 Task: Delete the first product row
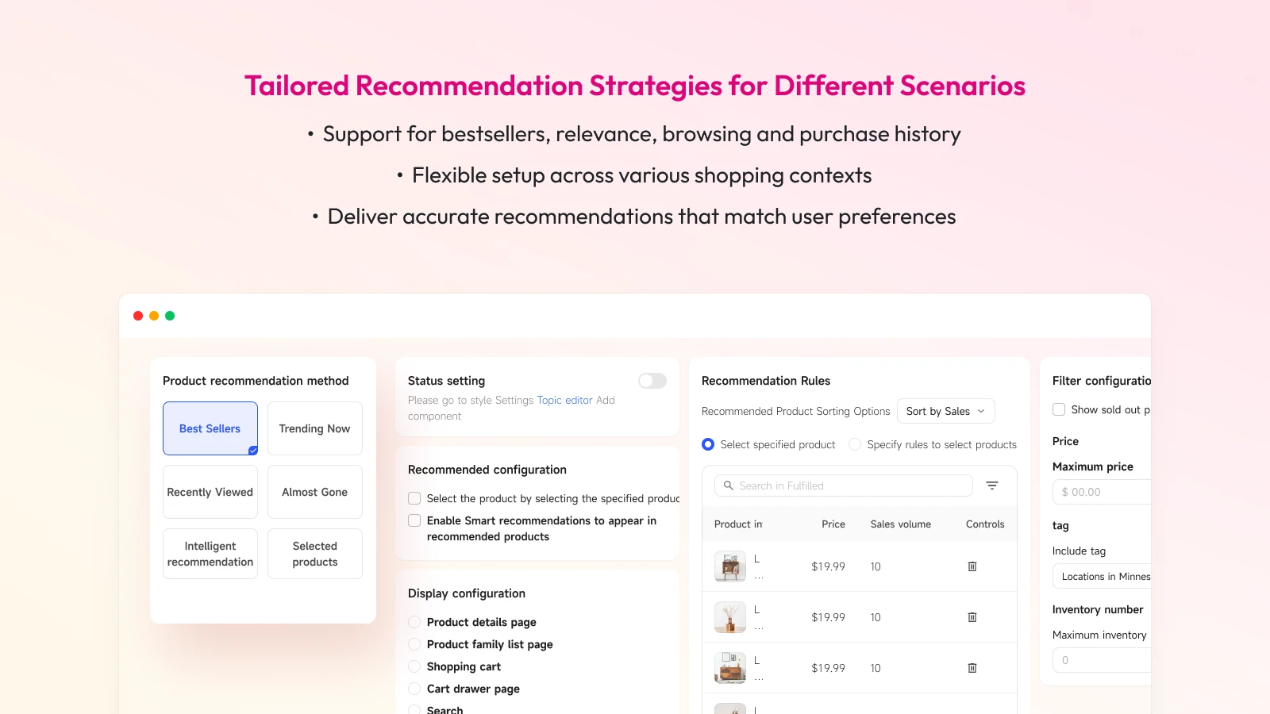coord(972,566)
